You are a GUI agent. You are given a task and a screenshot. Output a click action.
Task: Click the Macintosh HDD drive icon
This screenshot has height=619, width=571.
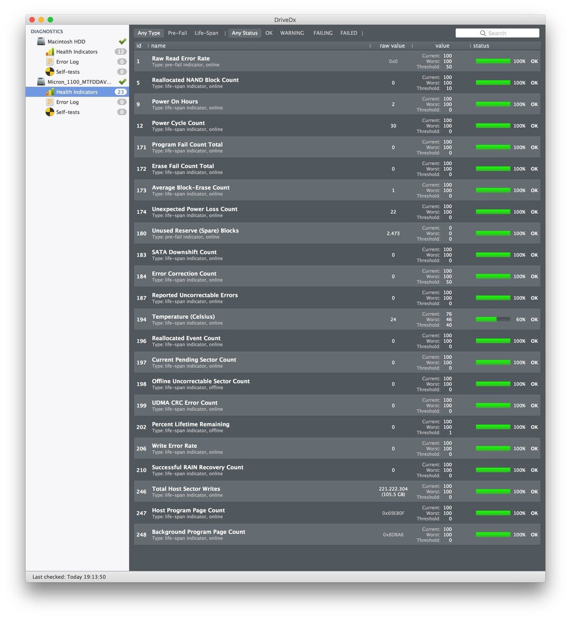tap(41, 41)
